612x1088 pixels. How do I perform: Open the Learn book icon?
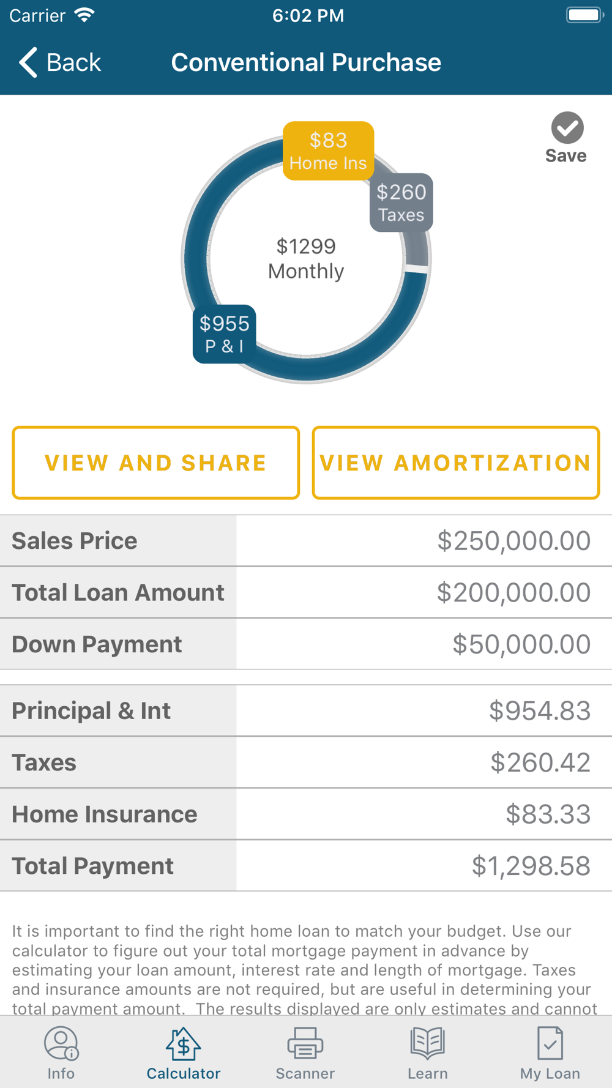427,1043
